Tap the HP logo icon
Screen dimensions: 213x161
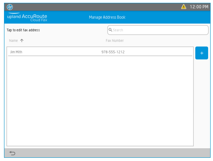(x=10, y=7)
